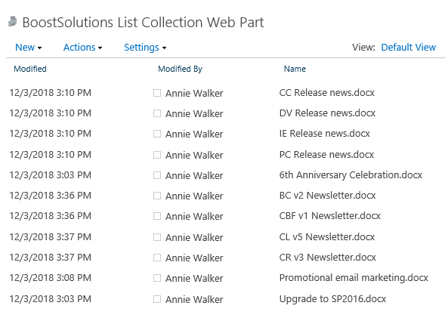Tick checkbox for 6th Anniversary Celebration row
448x318 pixels.
(x=157, y=175)
